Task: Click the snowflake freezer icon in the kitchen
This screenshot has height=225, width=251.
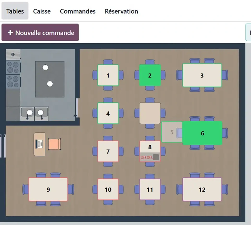Action: pyautogui.click(x=13, y=54)
